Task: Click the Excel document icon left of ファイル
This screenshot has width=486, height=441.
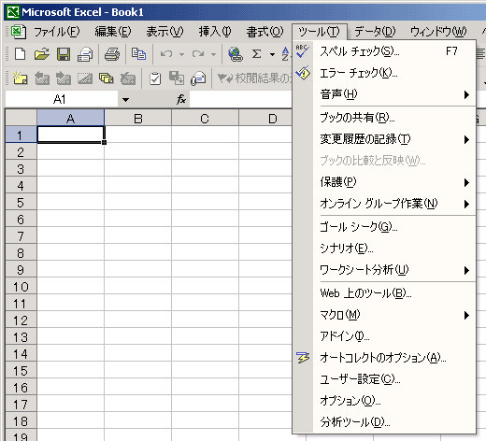Action: pyautogui.click(x=19, y=32)
